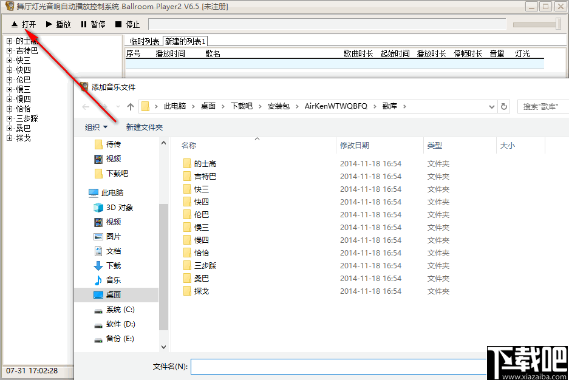Click the 打开 (Open) eject icon
The height and width of the screenshot is (380, 569).
[x=15, y=24]
